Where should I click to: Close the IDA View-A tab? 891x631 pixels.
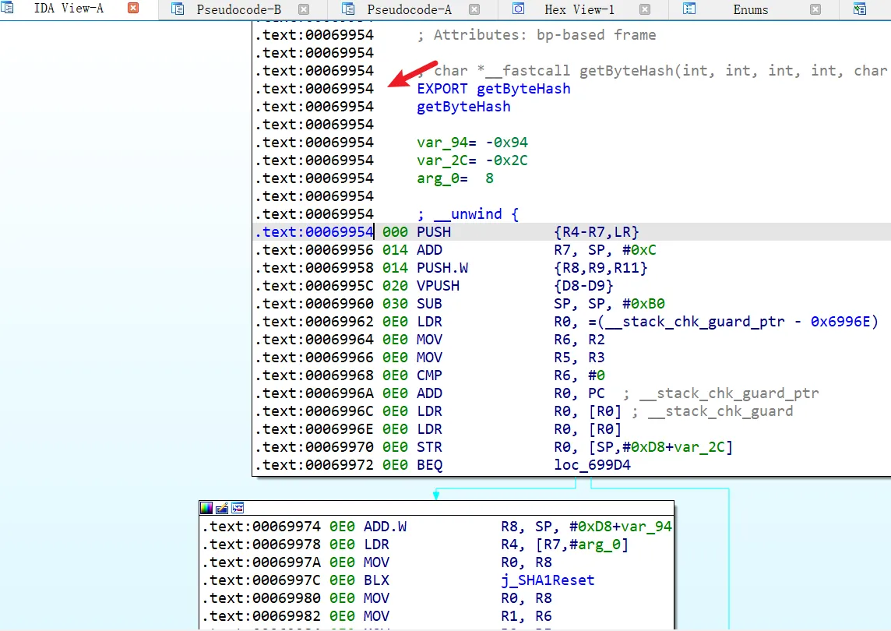133,9
